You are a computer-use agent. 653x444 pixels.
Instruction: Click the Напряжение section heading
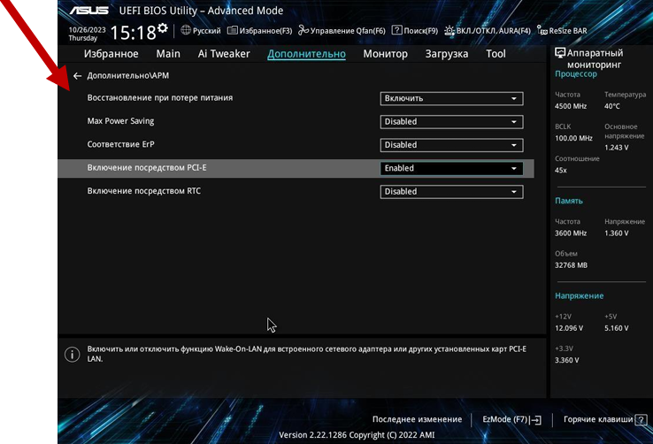coord(579,296)
